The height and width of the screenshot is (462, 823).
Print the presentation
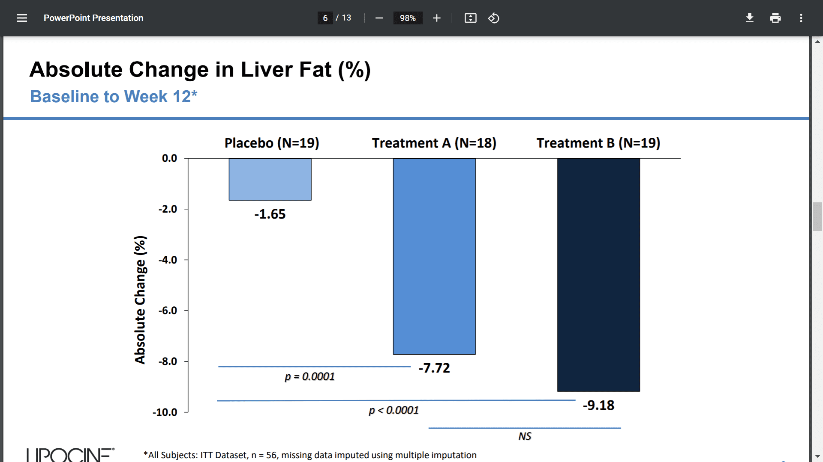click(x=775, y=18)
